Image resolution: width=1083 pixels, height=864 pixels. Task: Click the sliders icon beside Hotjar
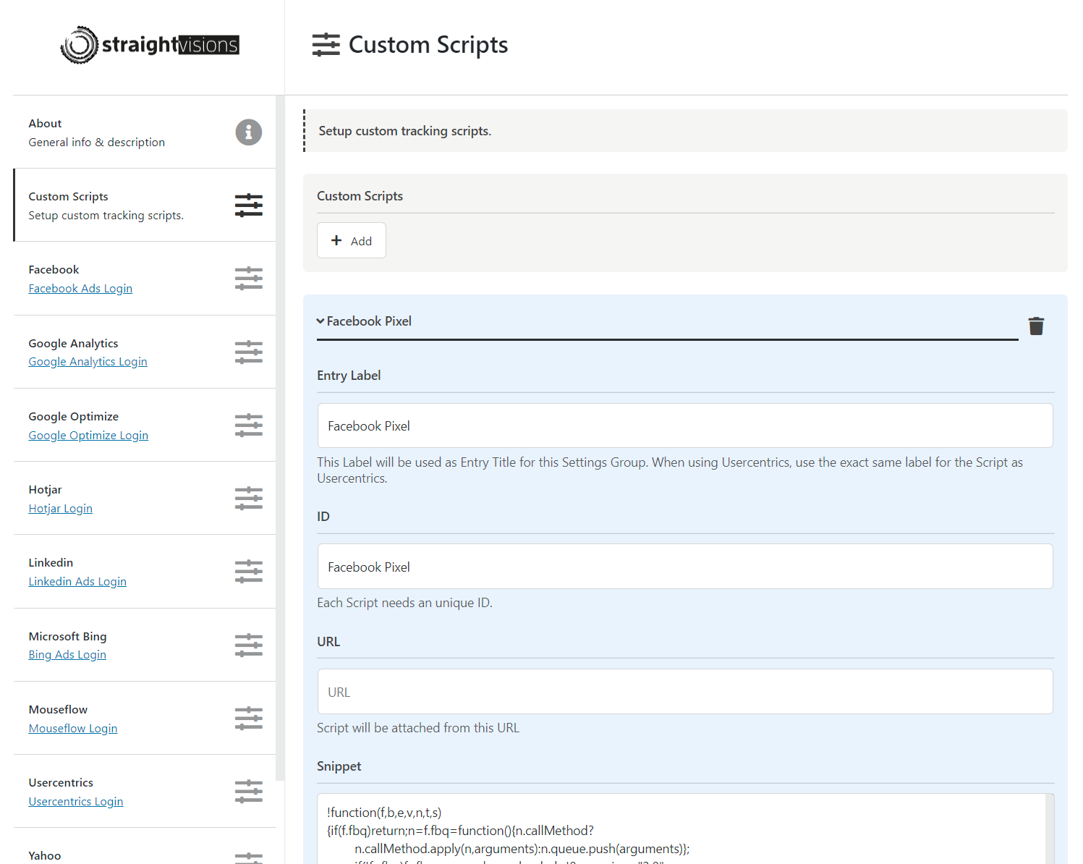(248, 499)
